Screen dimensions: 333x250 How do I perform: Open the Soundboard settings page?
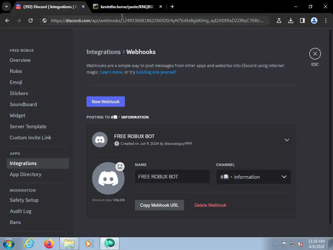click(x=23, y=104)
